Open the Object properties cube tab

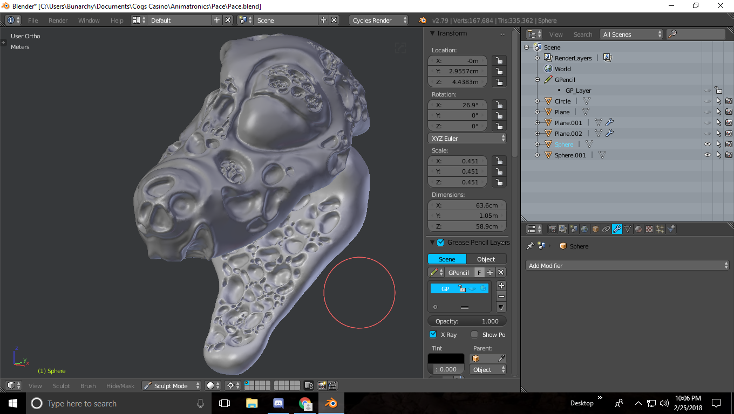(595, 229)
